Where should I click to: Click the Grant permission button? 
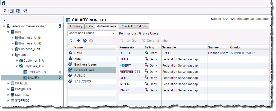point(133,41)
